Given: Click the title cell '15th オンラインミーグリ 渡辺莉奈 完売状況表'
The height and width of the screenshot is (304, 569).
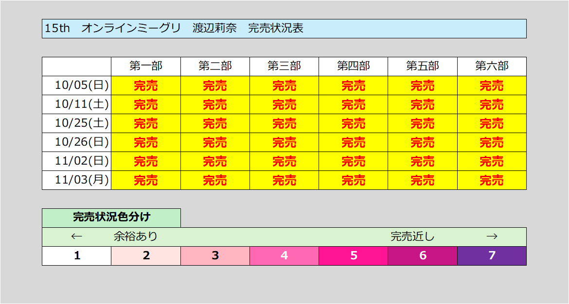Looking at the screenshot, I should click(284, 29).
